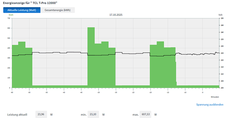This screenshot has height=118, width=227.
Task: Click the -5 tick on minutes axis
Action: pyautogui.click(x=202, y=92)
